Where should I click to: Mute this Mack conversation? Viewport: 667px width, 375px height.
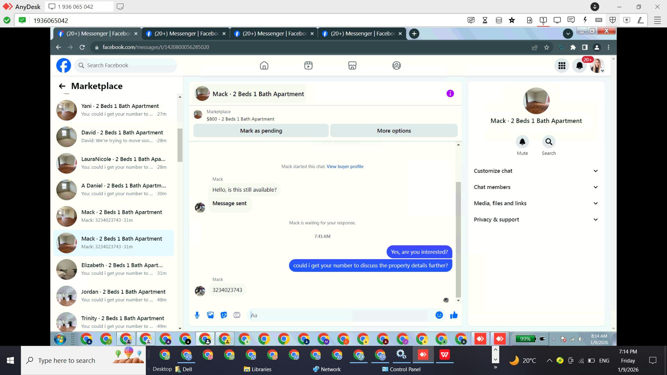(x=522, y=142)
